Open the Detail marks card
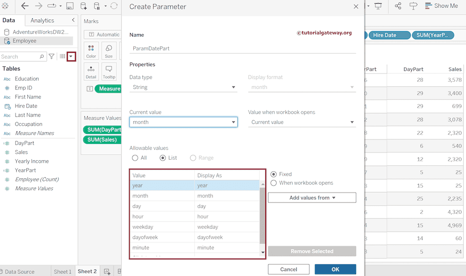The image size is (466, 276). (x=91, y=71)
